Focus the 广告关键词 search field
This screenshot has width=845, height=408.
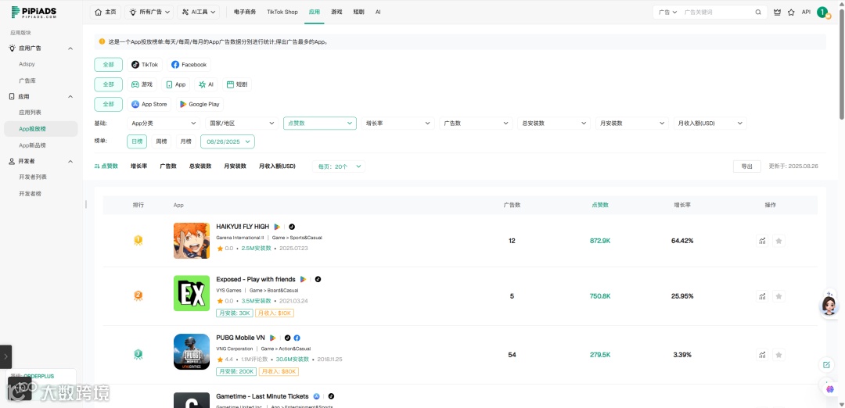tap(717, 12)
